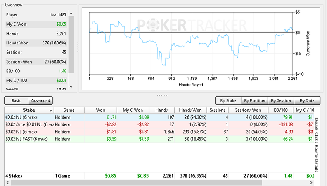Sort by the My C Won column header

point(133,110)
